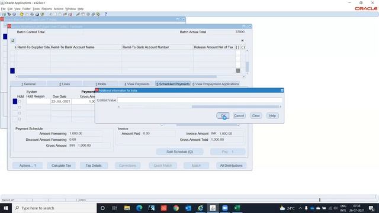Click the yellow Save toolbar icon
This screenshot has height=213, width=379.
21,14
